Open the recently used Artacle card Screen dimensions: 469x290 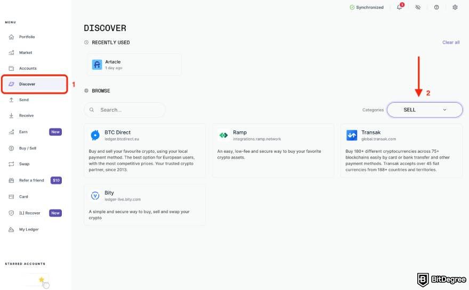pyautogui.click(x=134, y=64)
